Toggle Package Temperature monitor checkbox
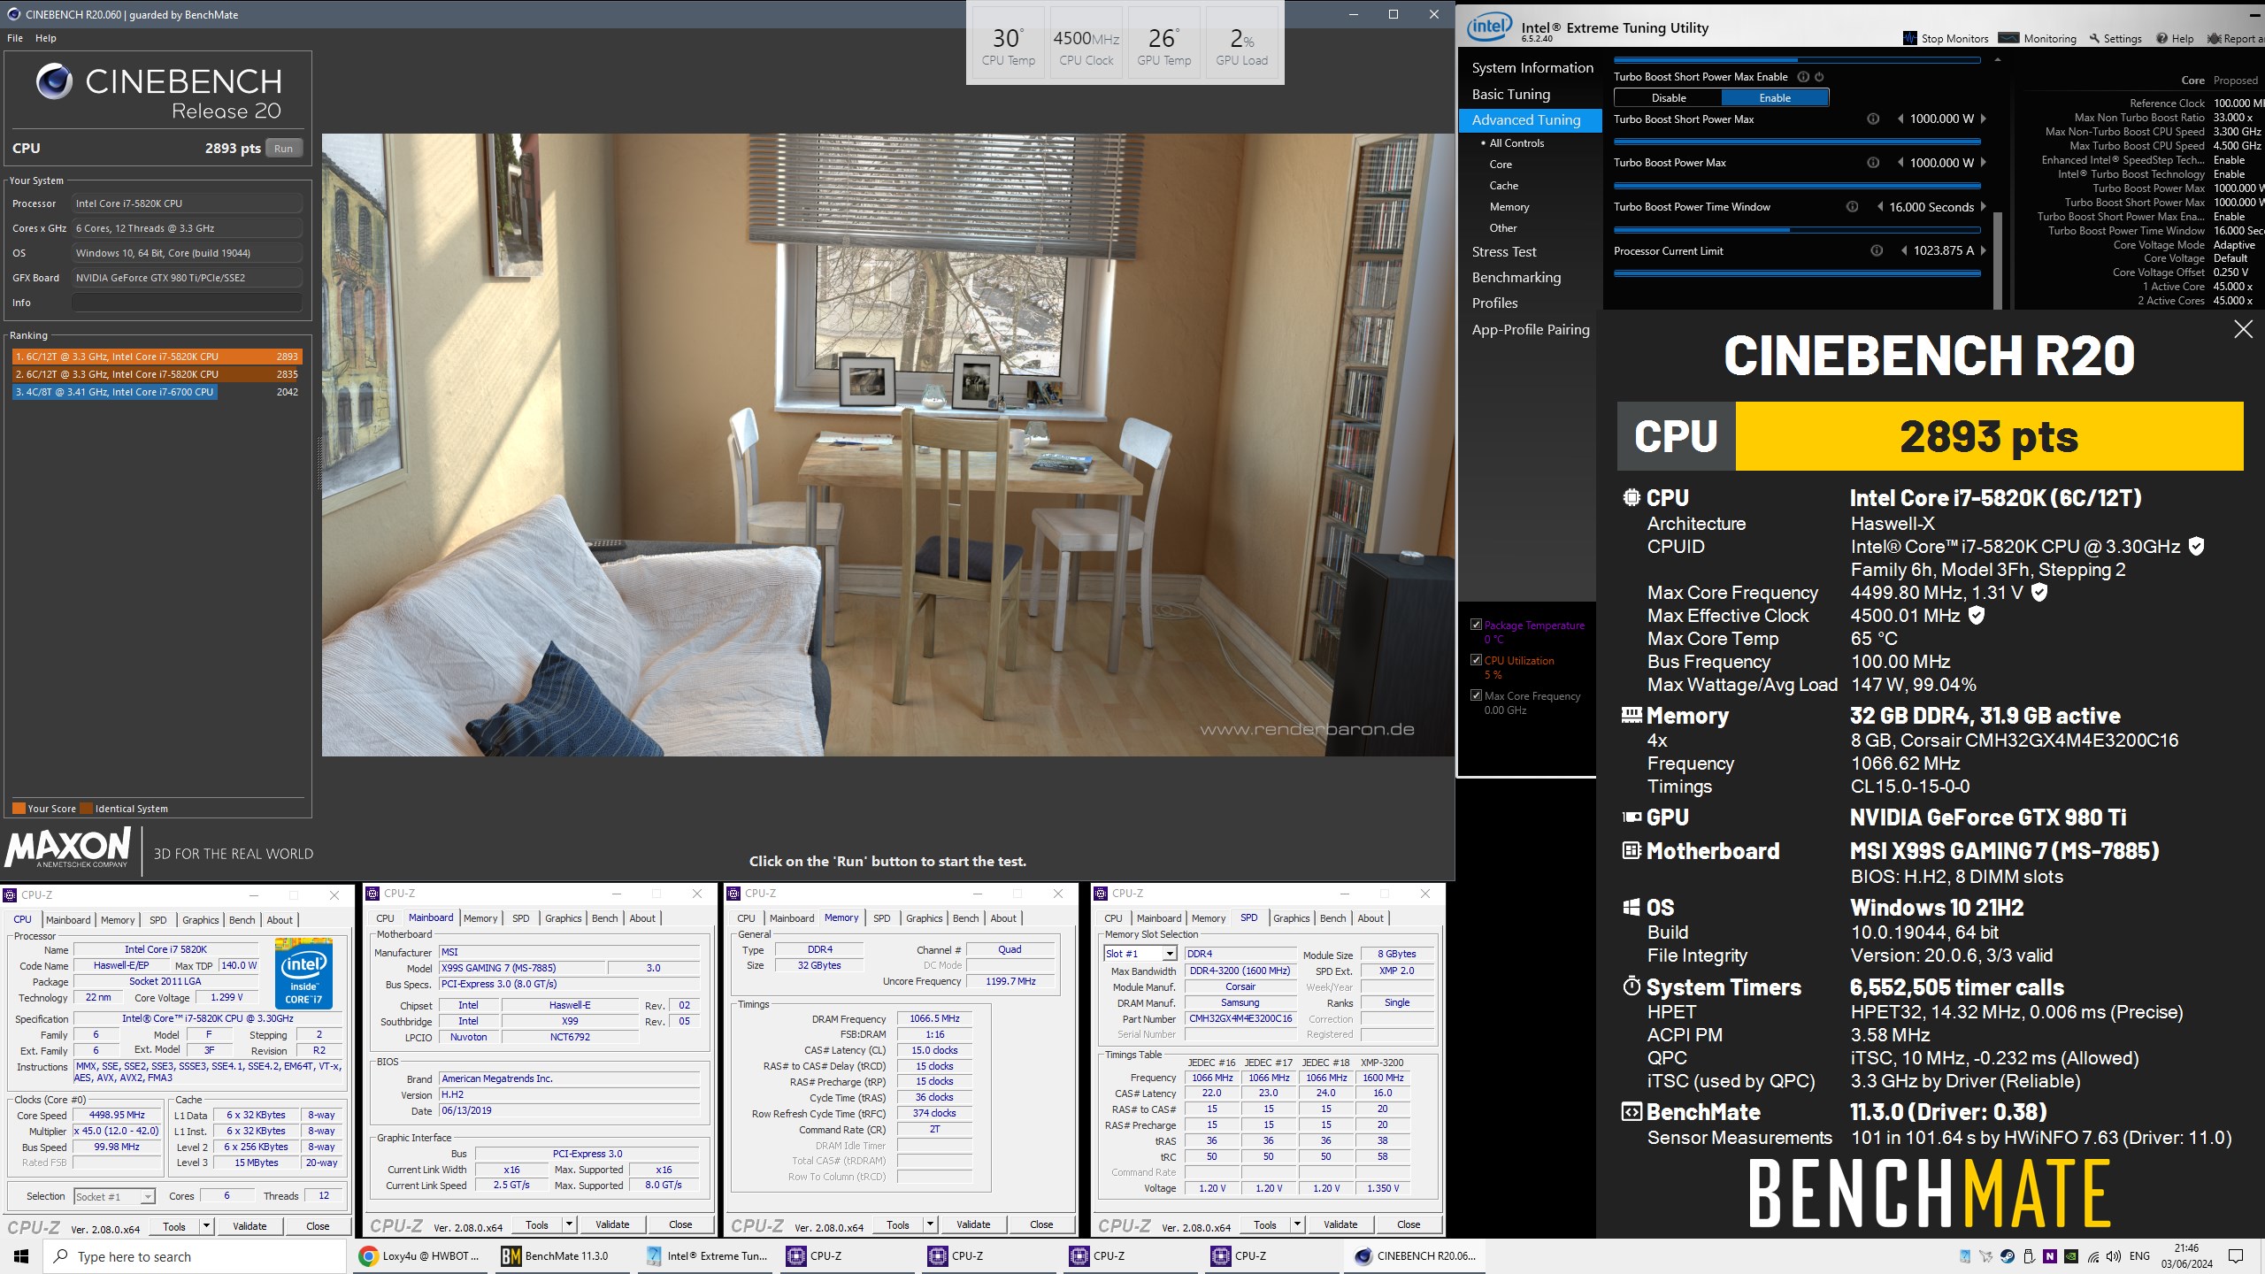The width and height of the screenshot is (2265, 1274). [1476, 625]
